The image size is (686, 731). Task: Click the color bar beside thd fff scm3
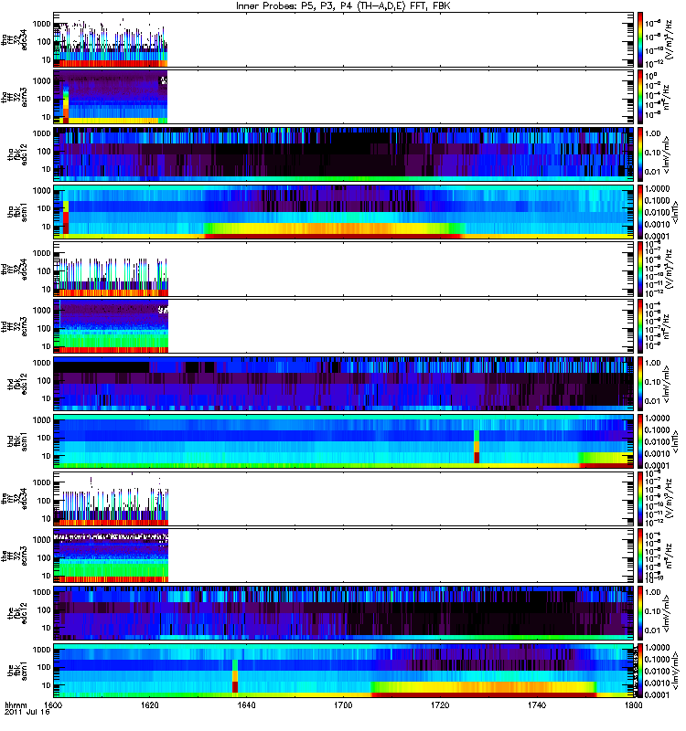(640, 326)
